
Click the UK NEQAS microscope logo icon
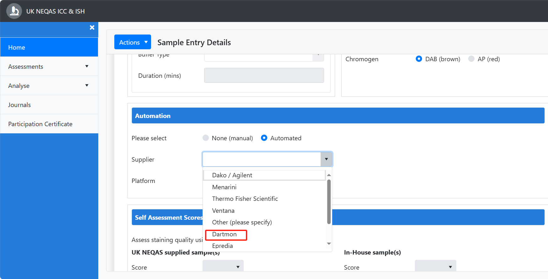coord(14,11)
